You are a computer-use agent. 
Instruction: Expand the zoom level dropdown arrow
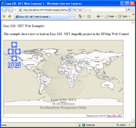[x=129, y=125]
